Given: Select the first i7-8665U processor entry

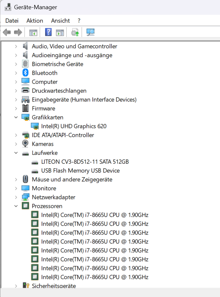Looking at the screenshot, I should (95, 215).
